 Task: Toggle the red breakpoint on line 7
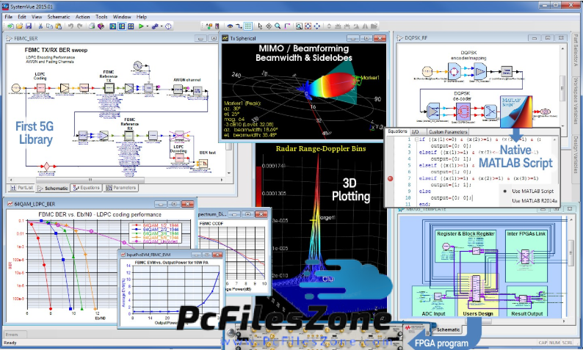pyautogui.click(x=390, y=178)
